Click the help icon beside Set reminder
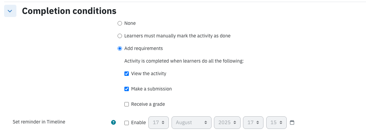 [x=113, y=122]
